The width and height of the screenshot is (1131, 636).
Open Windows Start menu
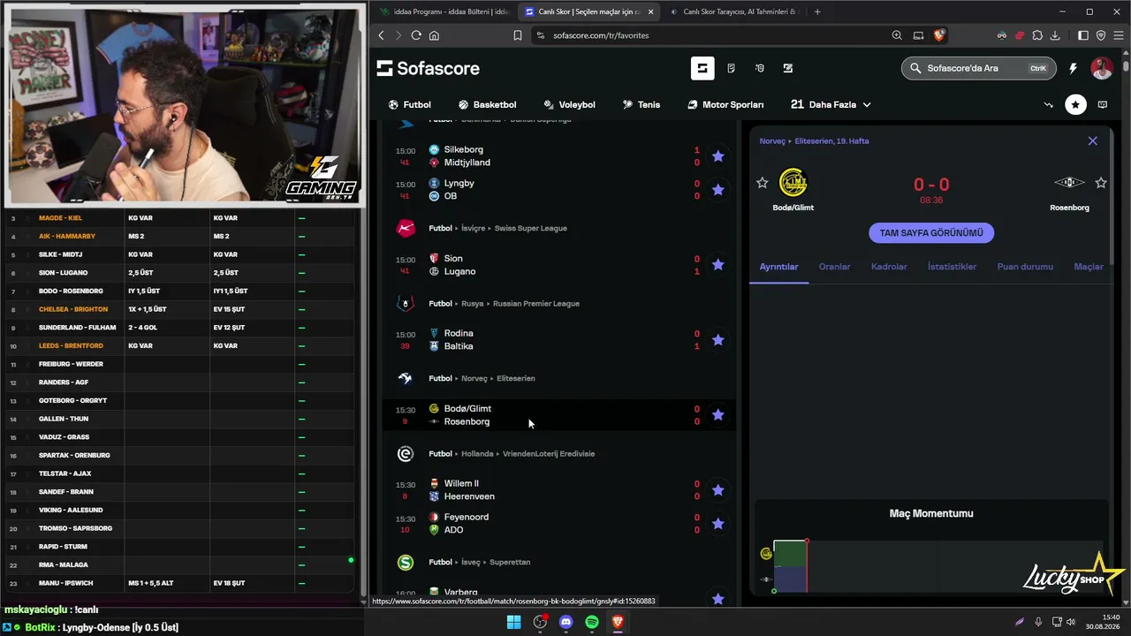(x=513, y=622)
